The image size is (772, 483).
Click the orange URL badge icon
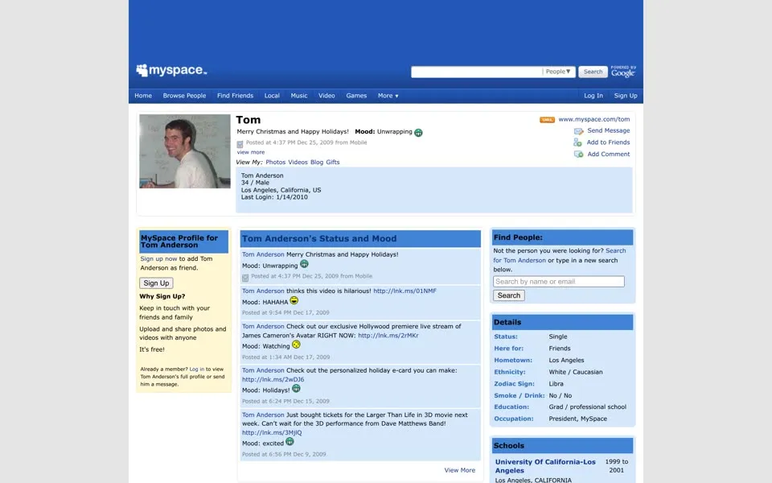(x=547, y=120)
